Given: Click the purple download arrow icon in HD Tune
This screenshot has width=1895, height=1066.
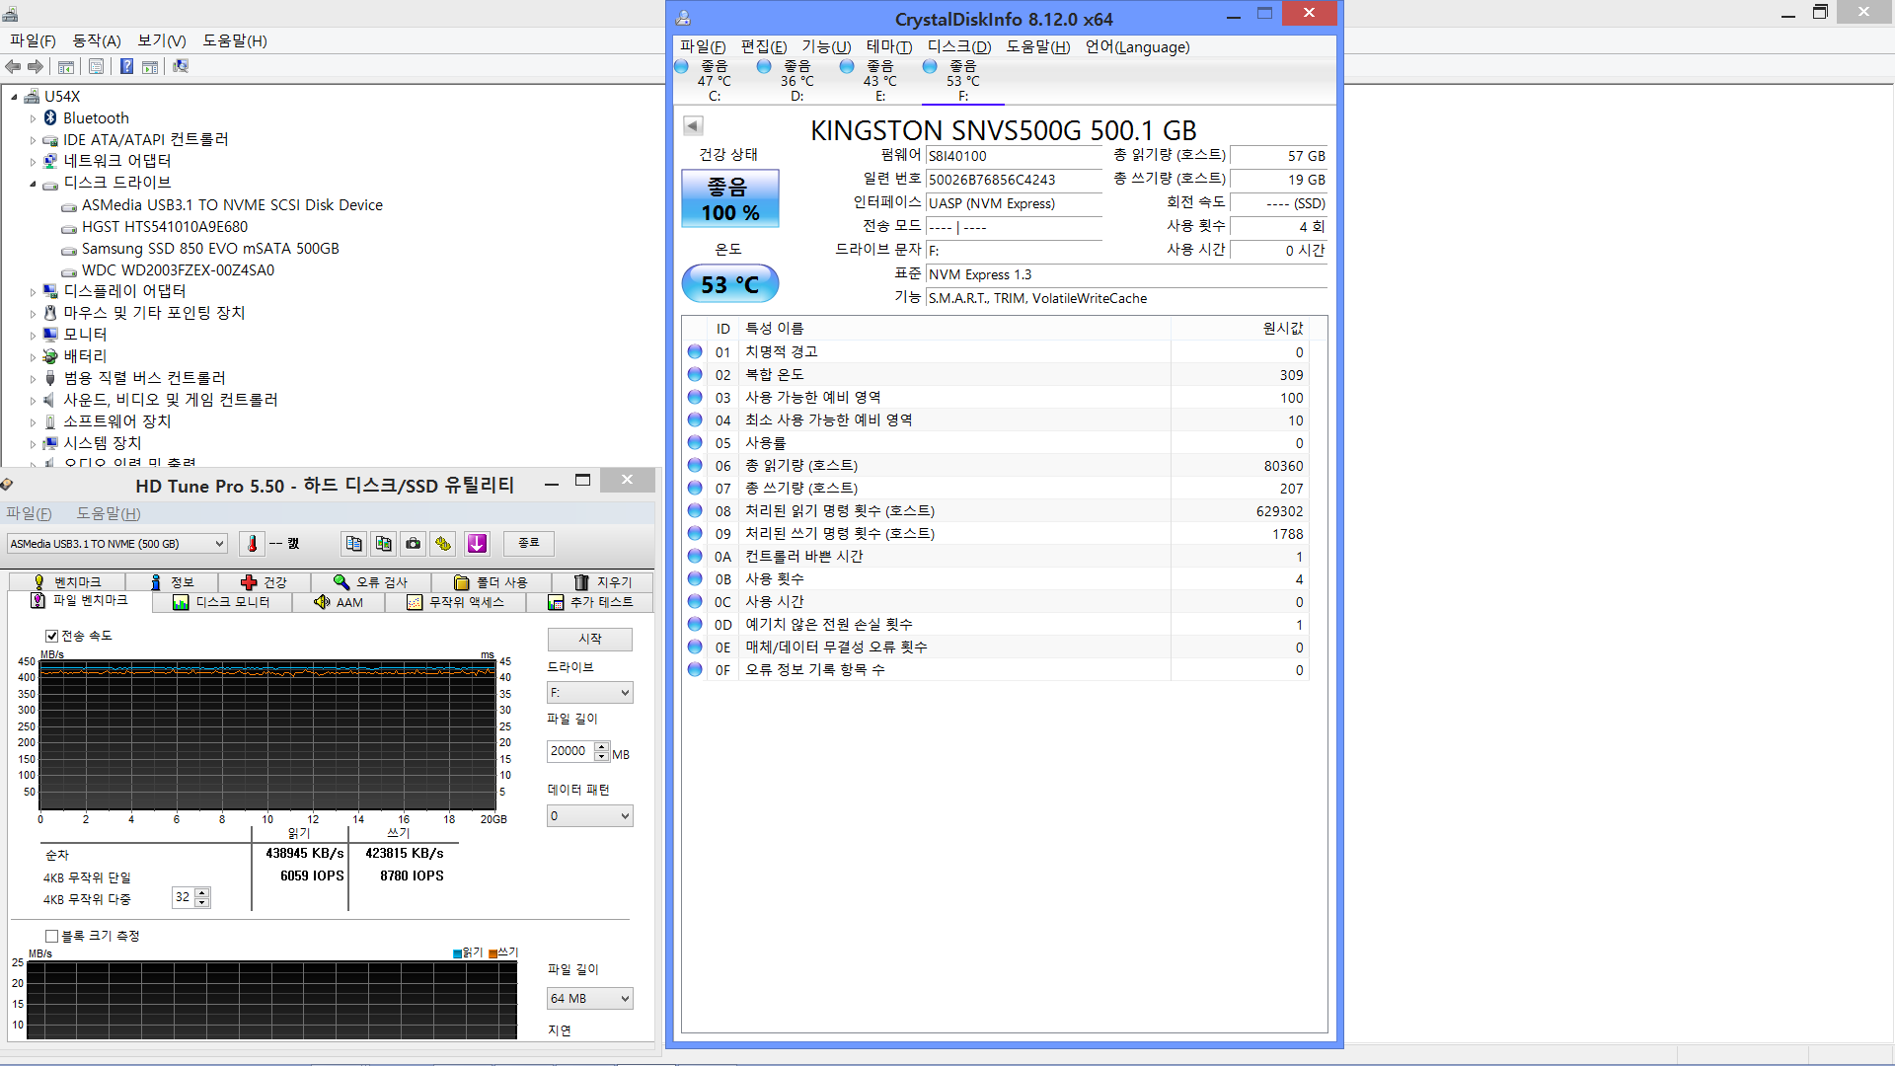Looking at the screenshot, I should pos(477,544).
